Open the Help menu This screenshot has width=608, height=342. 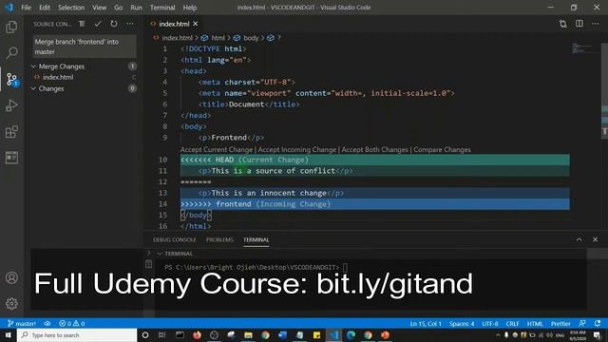(190, 8)
